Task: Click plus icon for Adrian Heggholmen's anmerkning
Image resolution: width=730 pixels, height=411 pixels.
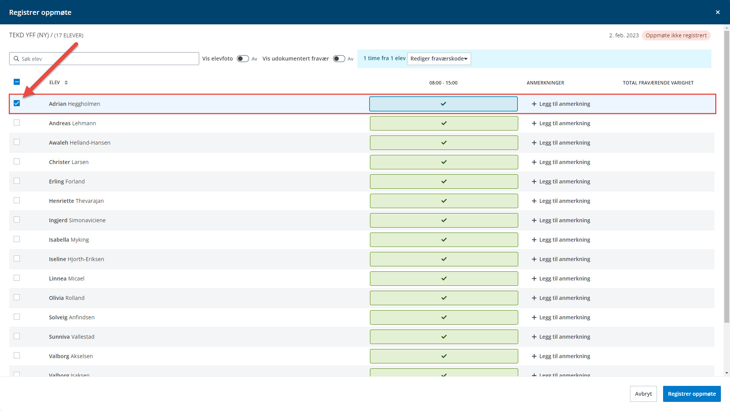Action: coord(534,104)
